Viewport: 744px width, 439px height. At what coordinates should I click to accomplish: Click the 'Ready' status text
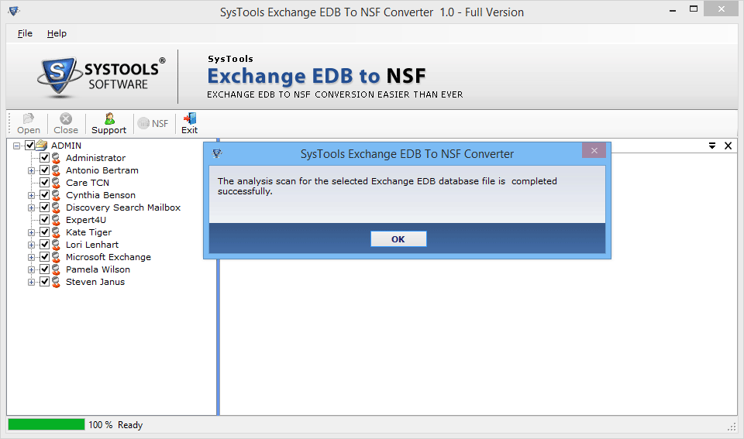[130, 425]
